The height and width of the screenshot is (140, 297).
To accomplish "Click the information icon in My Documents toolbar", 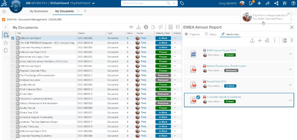I will tap(146, 27).
